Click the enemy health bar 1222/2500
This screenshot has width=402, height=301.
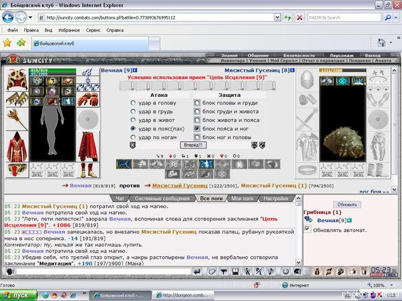click(x=342, y=70)
